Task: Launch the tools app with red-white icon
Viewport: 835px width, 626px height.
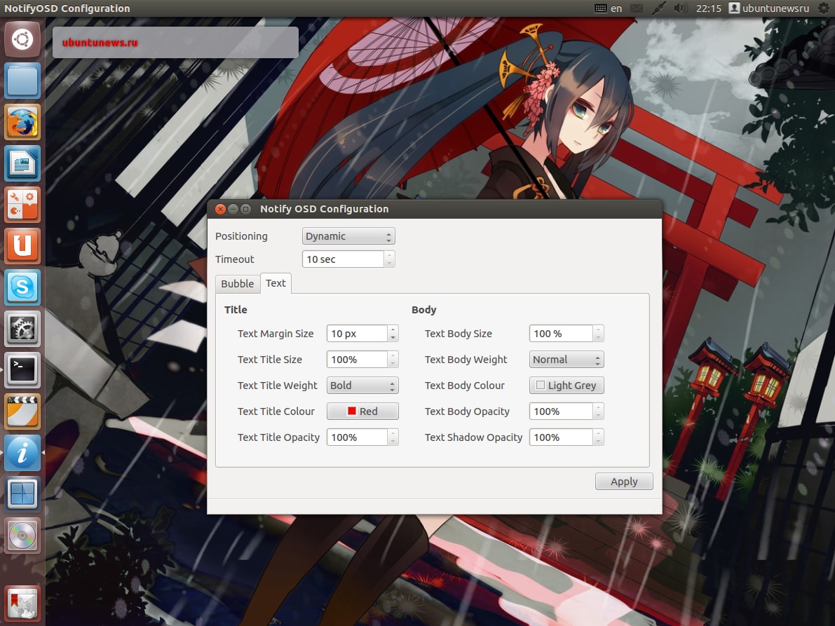Action: click(22, 205)
